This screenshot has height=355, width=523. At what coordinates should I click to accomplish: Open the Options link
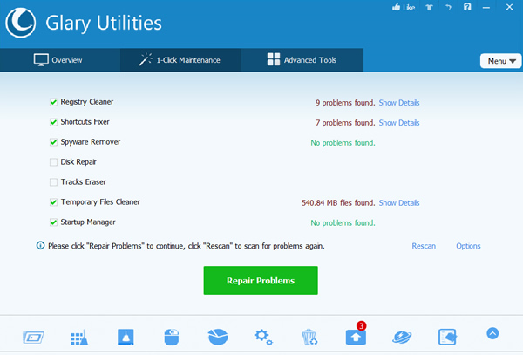[468, 246]
